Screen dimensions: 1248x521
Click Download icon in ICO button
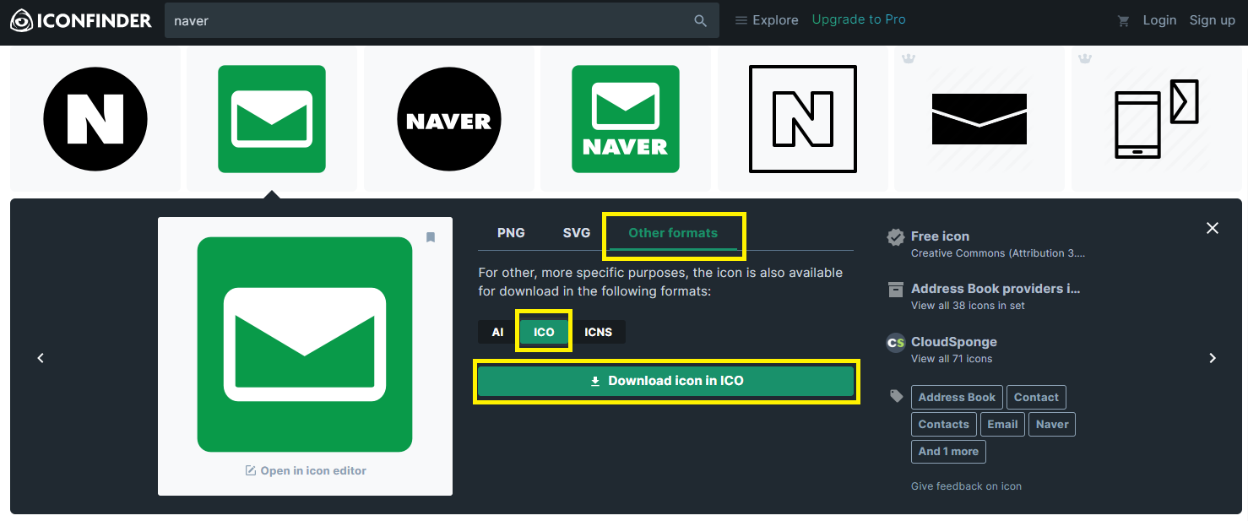coord(666,381)
